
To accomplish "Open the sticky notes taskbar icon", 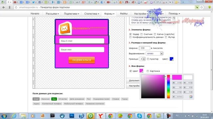I will [159, 116].
